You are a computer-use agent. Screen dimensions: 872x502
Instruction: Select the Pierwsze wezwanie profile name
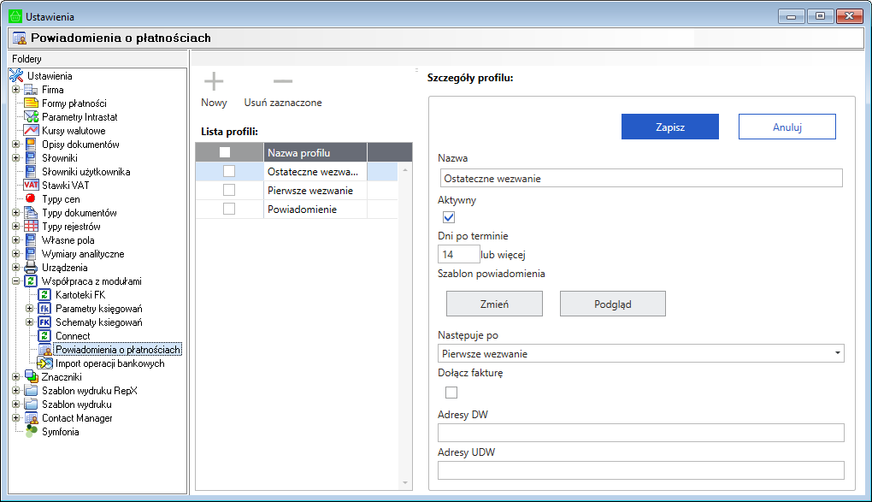click(x=310, y=191)
